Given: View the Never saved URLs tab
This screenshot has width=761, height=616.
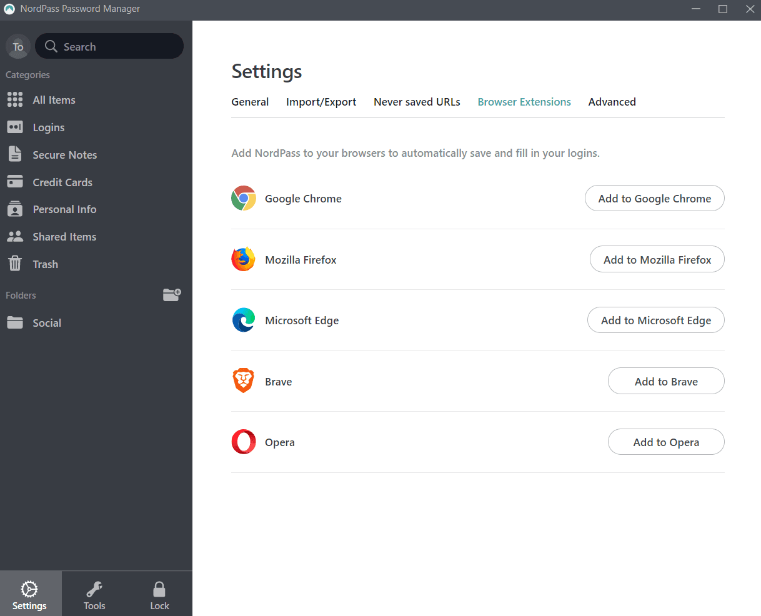Looking at the screenshot, I should tap(417, 102).
